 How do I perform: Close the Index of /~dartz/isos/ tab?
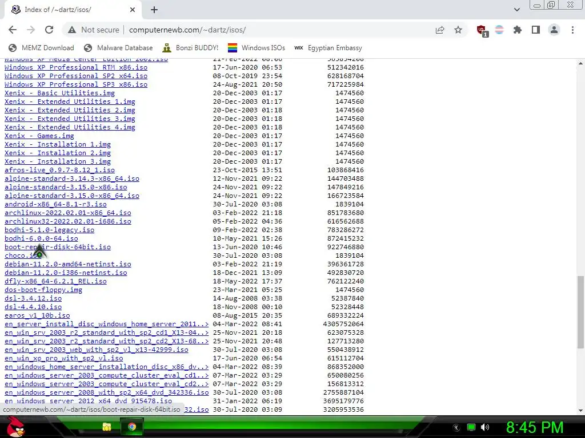click(133, 10)
